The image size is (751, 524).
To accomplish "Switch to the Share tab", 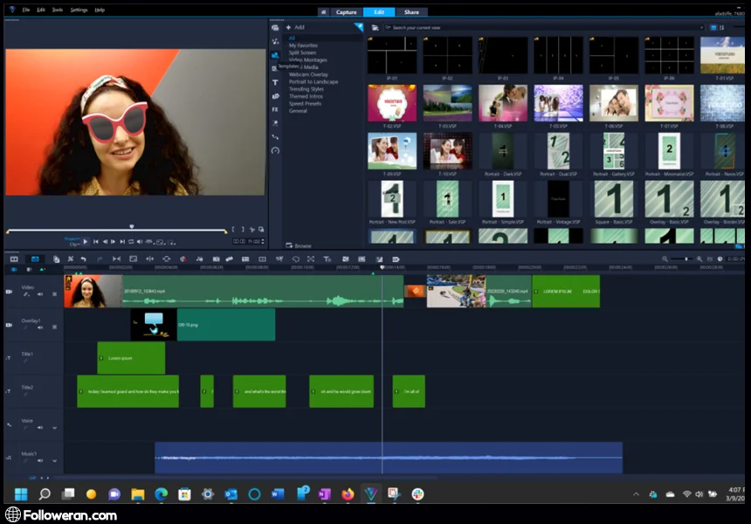I will [x=411, y=12].
